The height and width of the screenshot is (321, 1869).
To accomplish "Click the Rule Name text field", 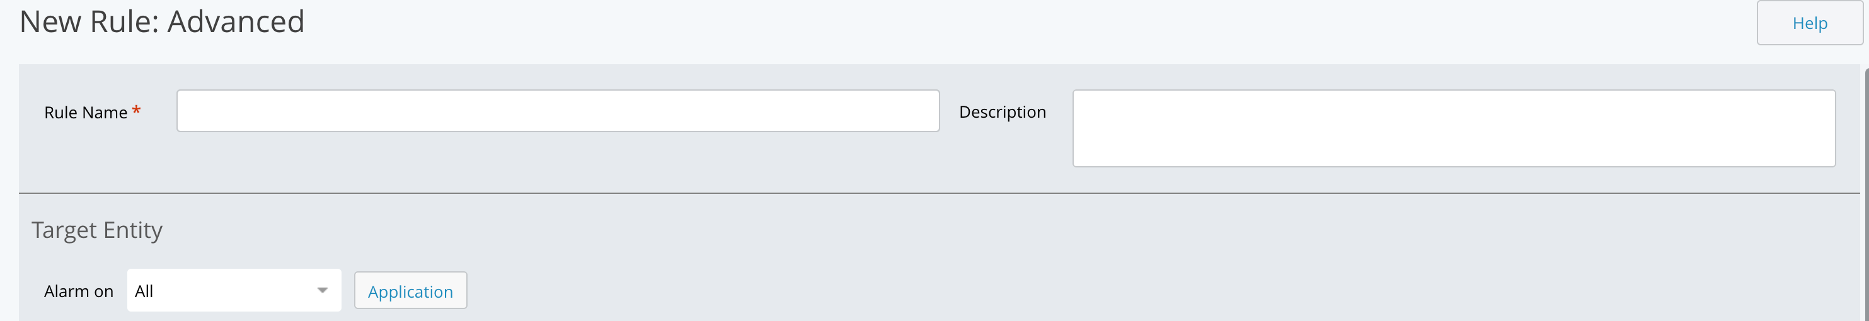I will pyautogui.click(x=557, y=111).
